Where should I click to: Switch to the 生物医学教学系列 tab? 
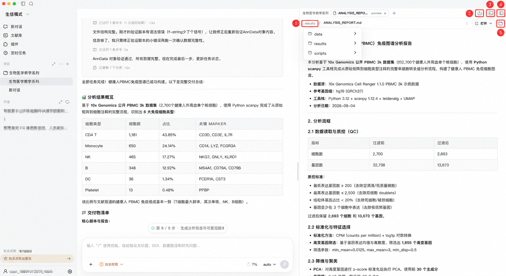pos(315,13)
